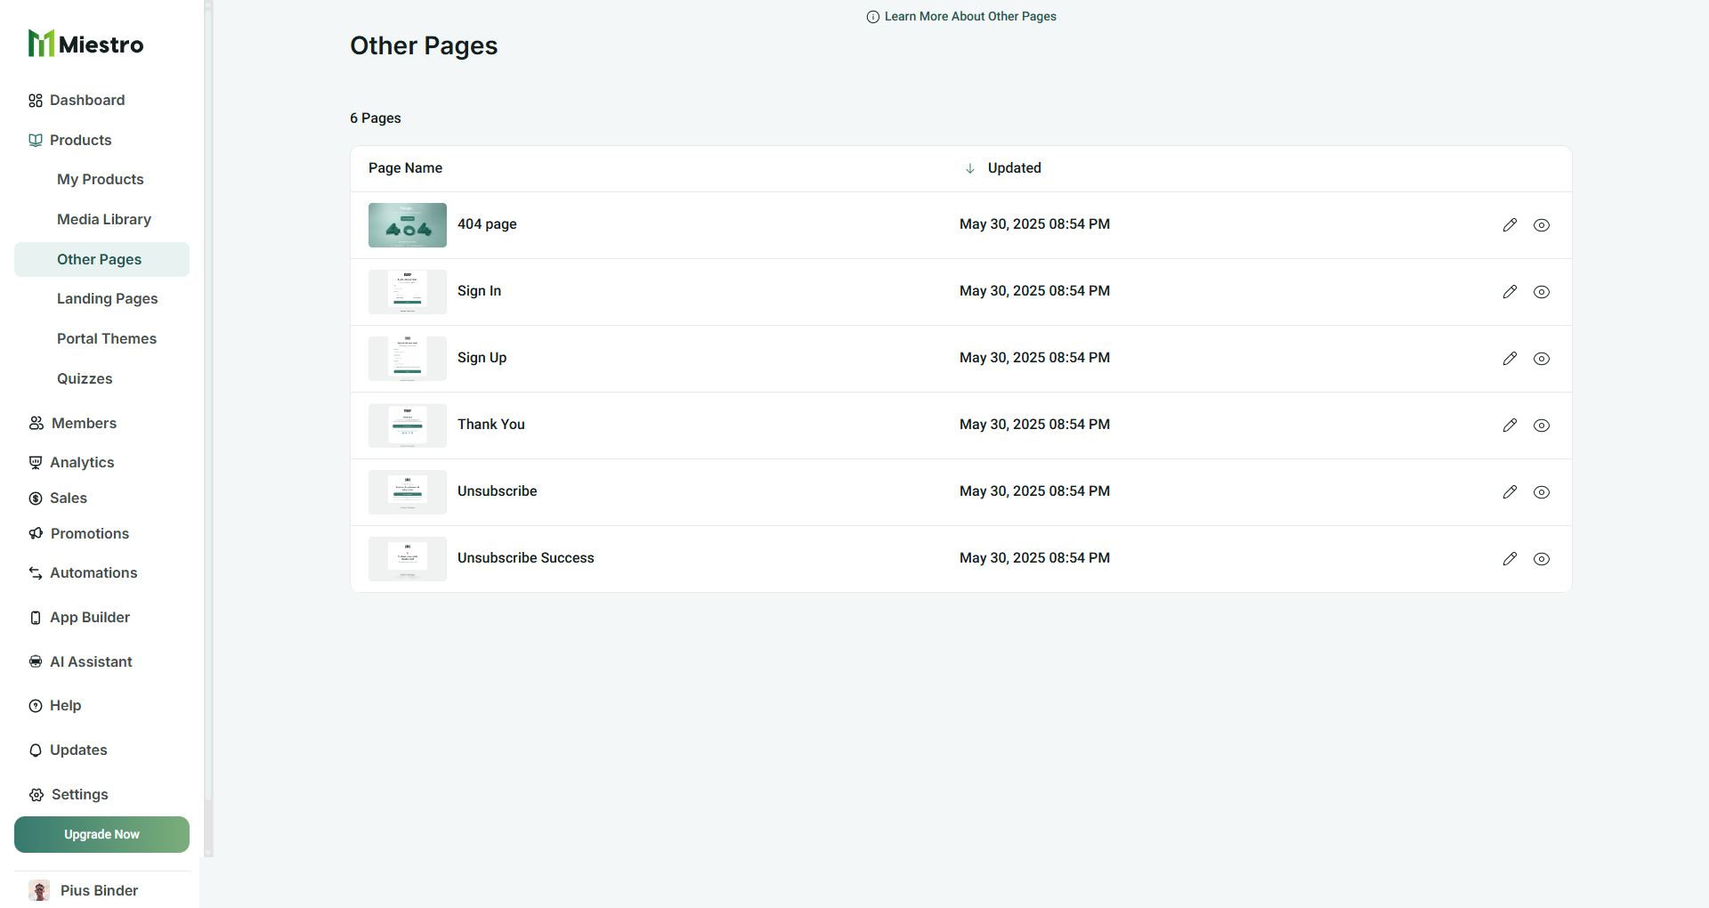The height and width of the screenshot is (908, 1709).
Task: Preview the Unsubscribe page with eye icon
Action: click(x=1542, y=492)
